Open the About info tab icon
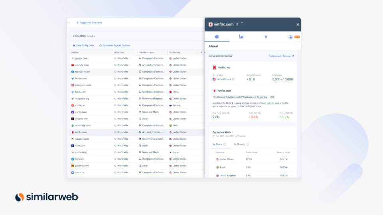Screen dimensions: 383x215 coord(217,37)
